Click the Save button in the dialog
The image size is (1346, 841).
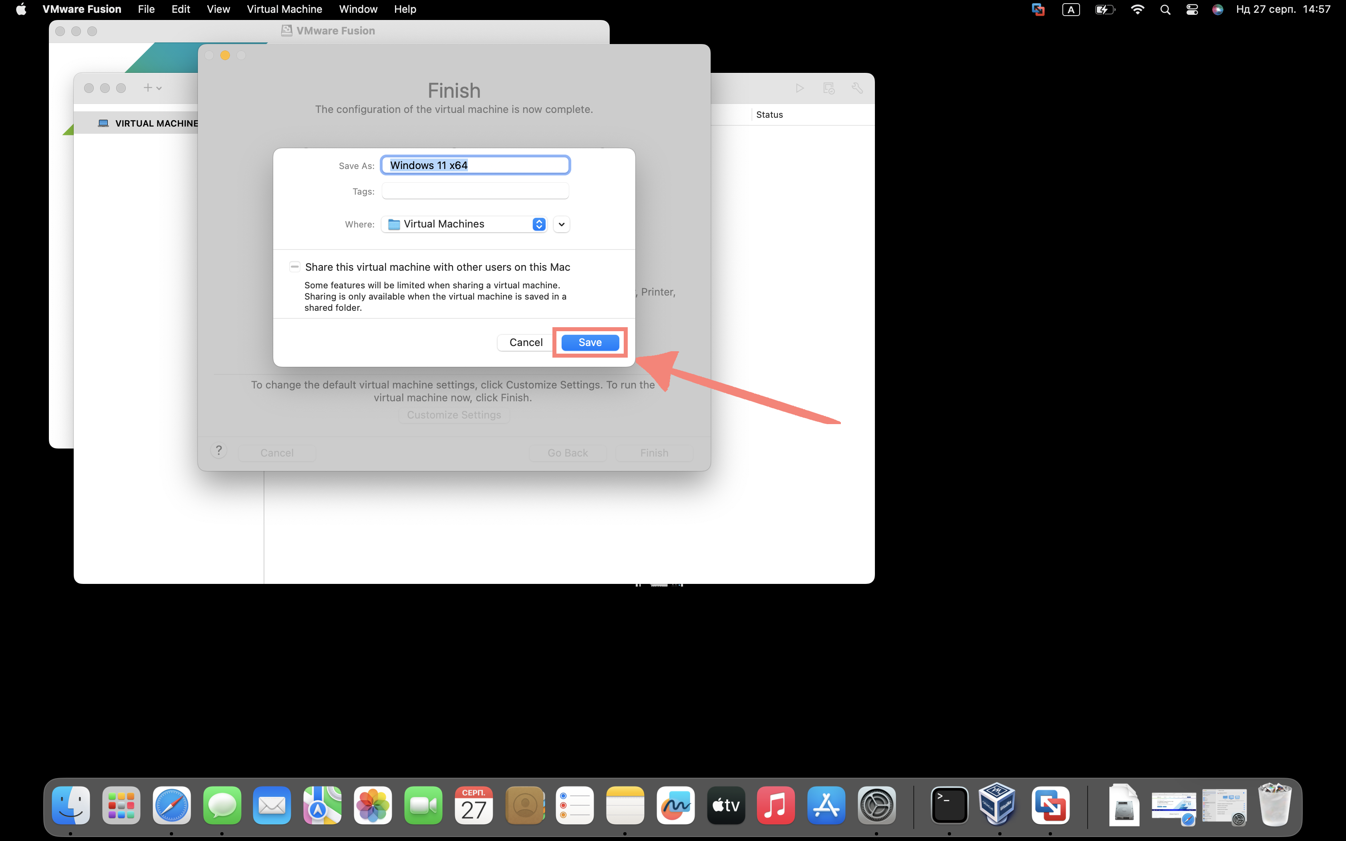[590, 343]
